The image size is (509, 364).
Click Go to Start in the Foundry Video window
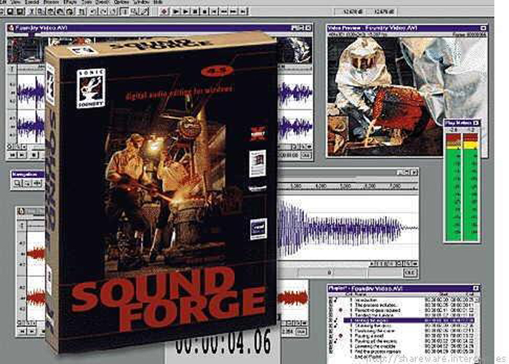click(x=12, y=155)
